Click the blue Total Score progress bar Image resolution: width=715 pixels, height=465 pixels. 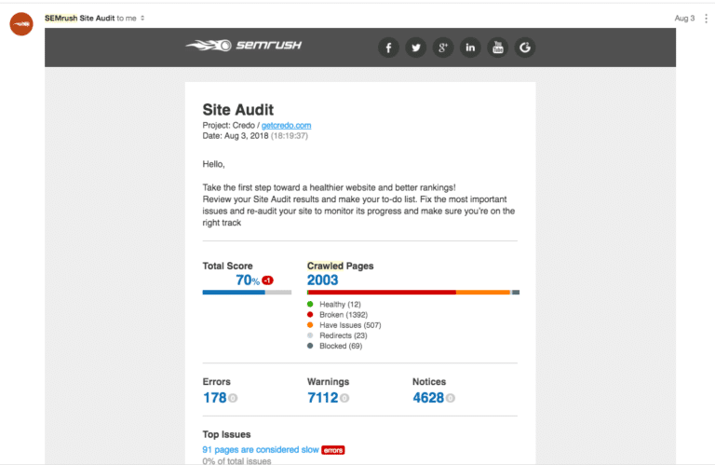(233, 292)
